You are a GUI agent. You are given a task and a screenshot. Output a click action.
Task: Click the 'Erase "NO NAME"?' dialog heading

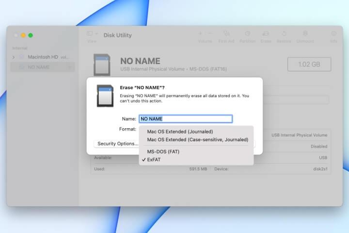tap(142, 88)
